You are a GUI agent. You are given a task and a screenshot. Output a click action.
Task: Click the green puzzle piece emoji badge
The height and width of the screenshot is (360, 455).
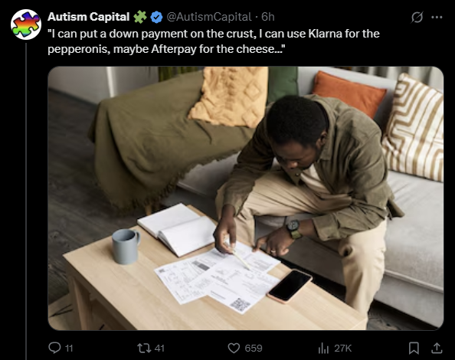pos(140,17)
